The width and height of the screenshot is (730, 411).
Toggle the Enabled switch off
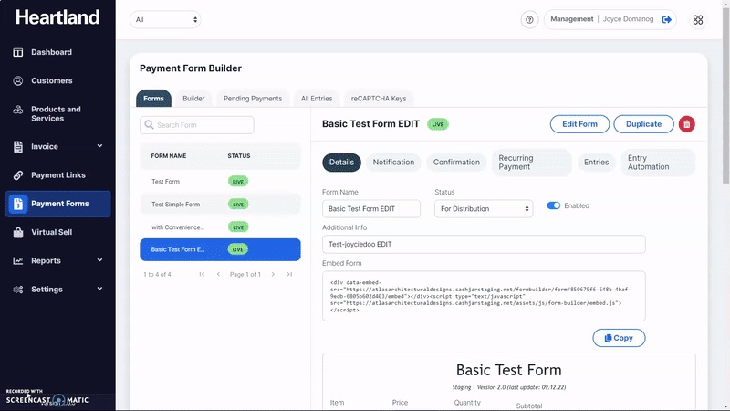(x=553, y=205)
